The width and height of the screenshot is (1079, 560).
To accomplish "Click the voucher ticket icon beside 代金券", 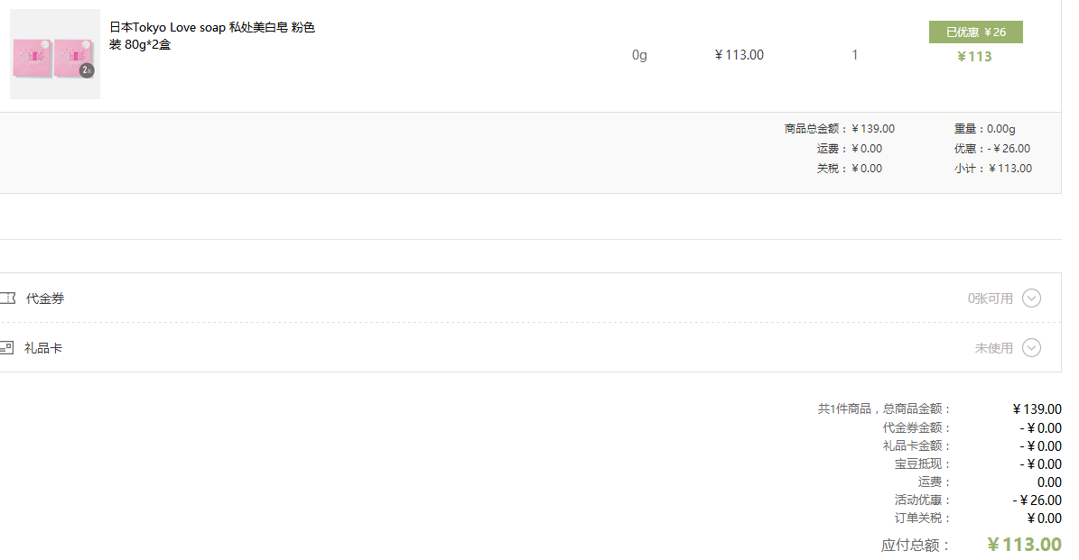I will coord(8,298).
